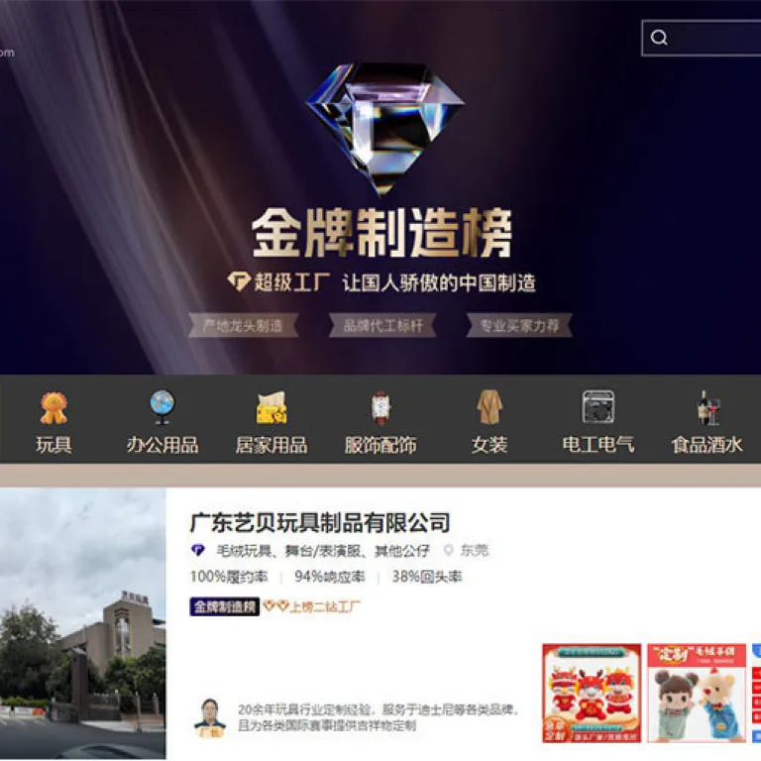The width and height of the screenshot is (761, 761).
Task: Click the 20余年玩具行业定制经验 description
Action: 378,717
